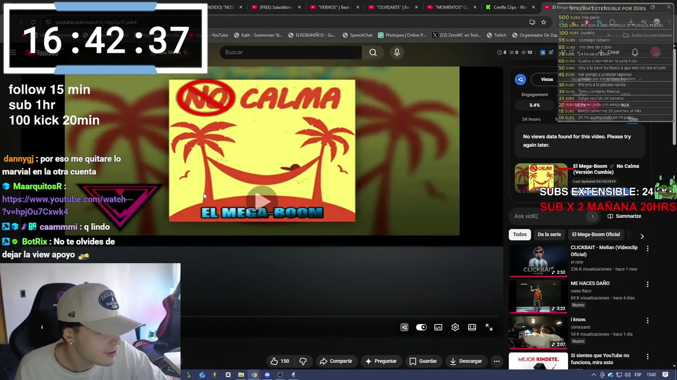This screenshot has width=677, height=380.
Task: Switch to the 'OLVIDARTE' browser tab
Action: point(392,7)
